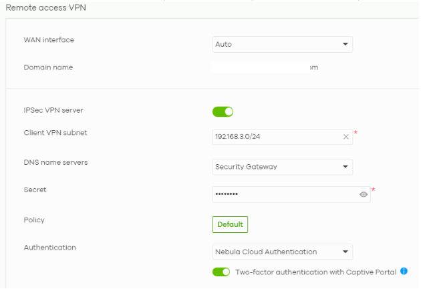Disable two-factor authentication with Captive Portal
This screenshot has height=289, width=421.
[x=221, y=272]
